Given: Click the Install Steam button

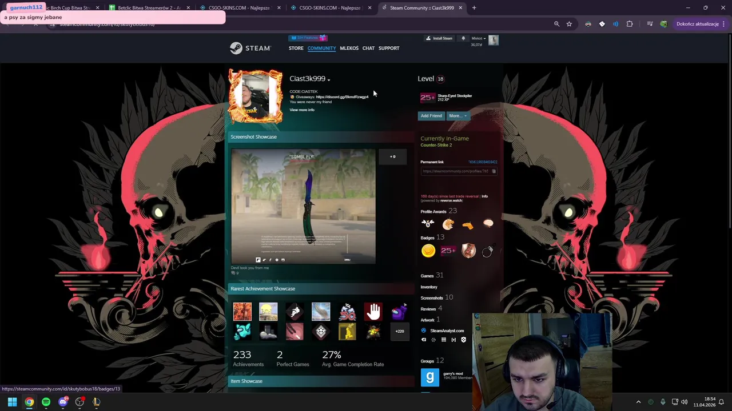Looking at the screenshot, I should pyautogui.click(x=439, y=38).
